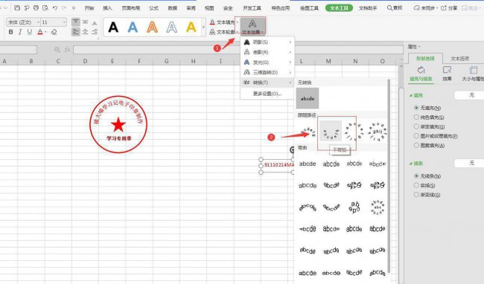The height and width of the screenshot is (284, 484).
Task: Click the Print icon in quick access toolbar
Action: [x=36, y=7]
